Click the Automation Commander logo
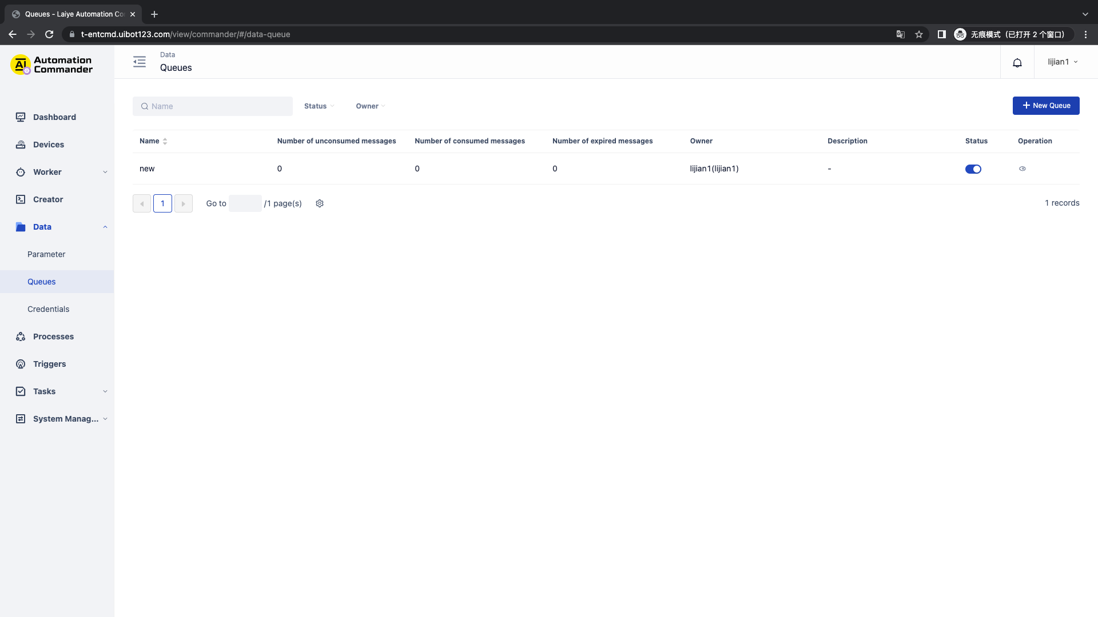The width and height of the screenshot is (1098, 617). point(51,65)
